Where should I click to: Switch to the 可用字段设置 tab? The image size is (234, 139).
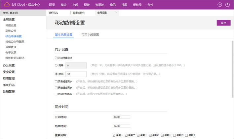90,34
